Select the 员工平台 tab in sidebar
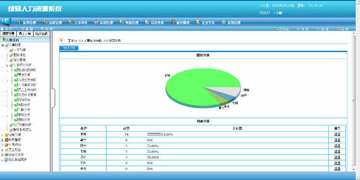The width and height of the screenshot is (360, 180). (25, 34)
